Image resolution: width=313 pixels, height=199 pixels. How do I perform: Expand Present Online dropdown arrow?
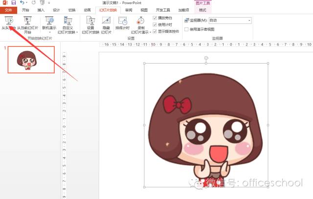pos(49,32)
